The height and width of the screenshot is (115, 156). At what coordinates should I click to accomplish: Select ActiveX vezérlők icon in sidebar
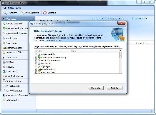[x=4, y=24]
